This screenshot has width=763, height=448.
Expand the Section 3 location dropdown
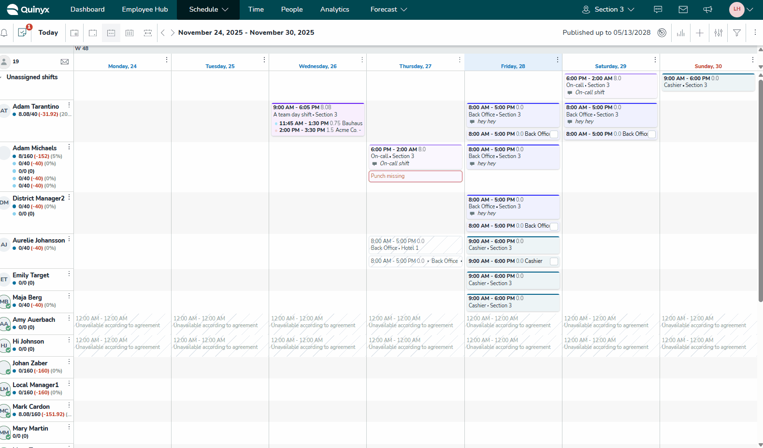pos(608,10)
